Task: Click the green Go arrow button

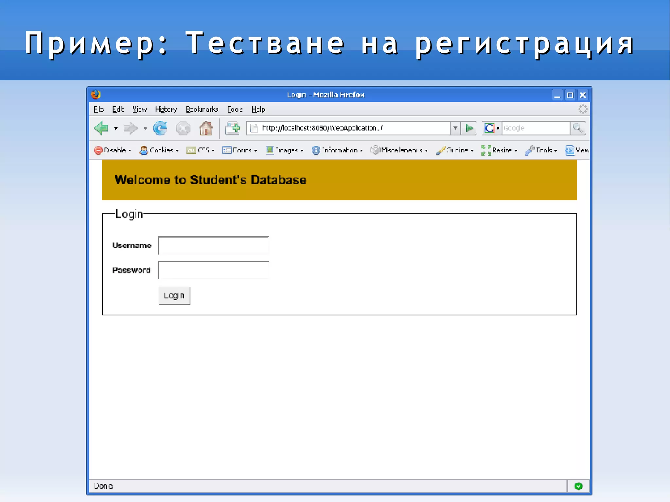Action: click(x=469, y=128)
